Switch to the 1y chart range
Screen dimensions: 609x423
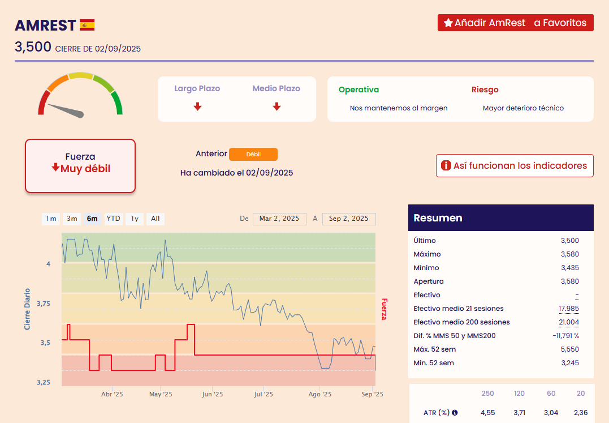(x=135, y=219)
